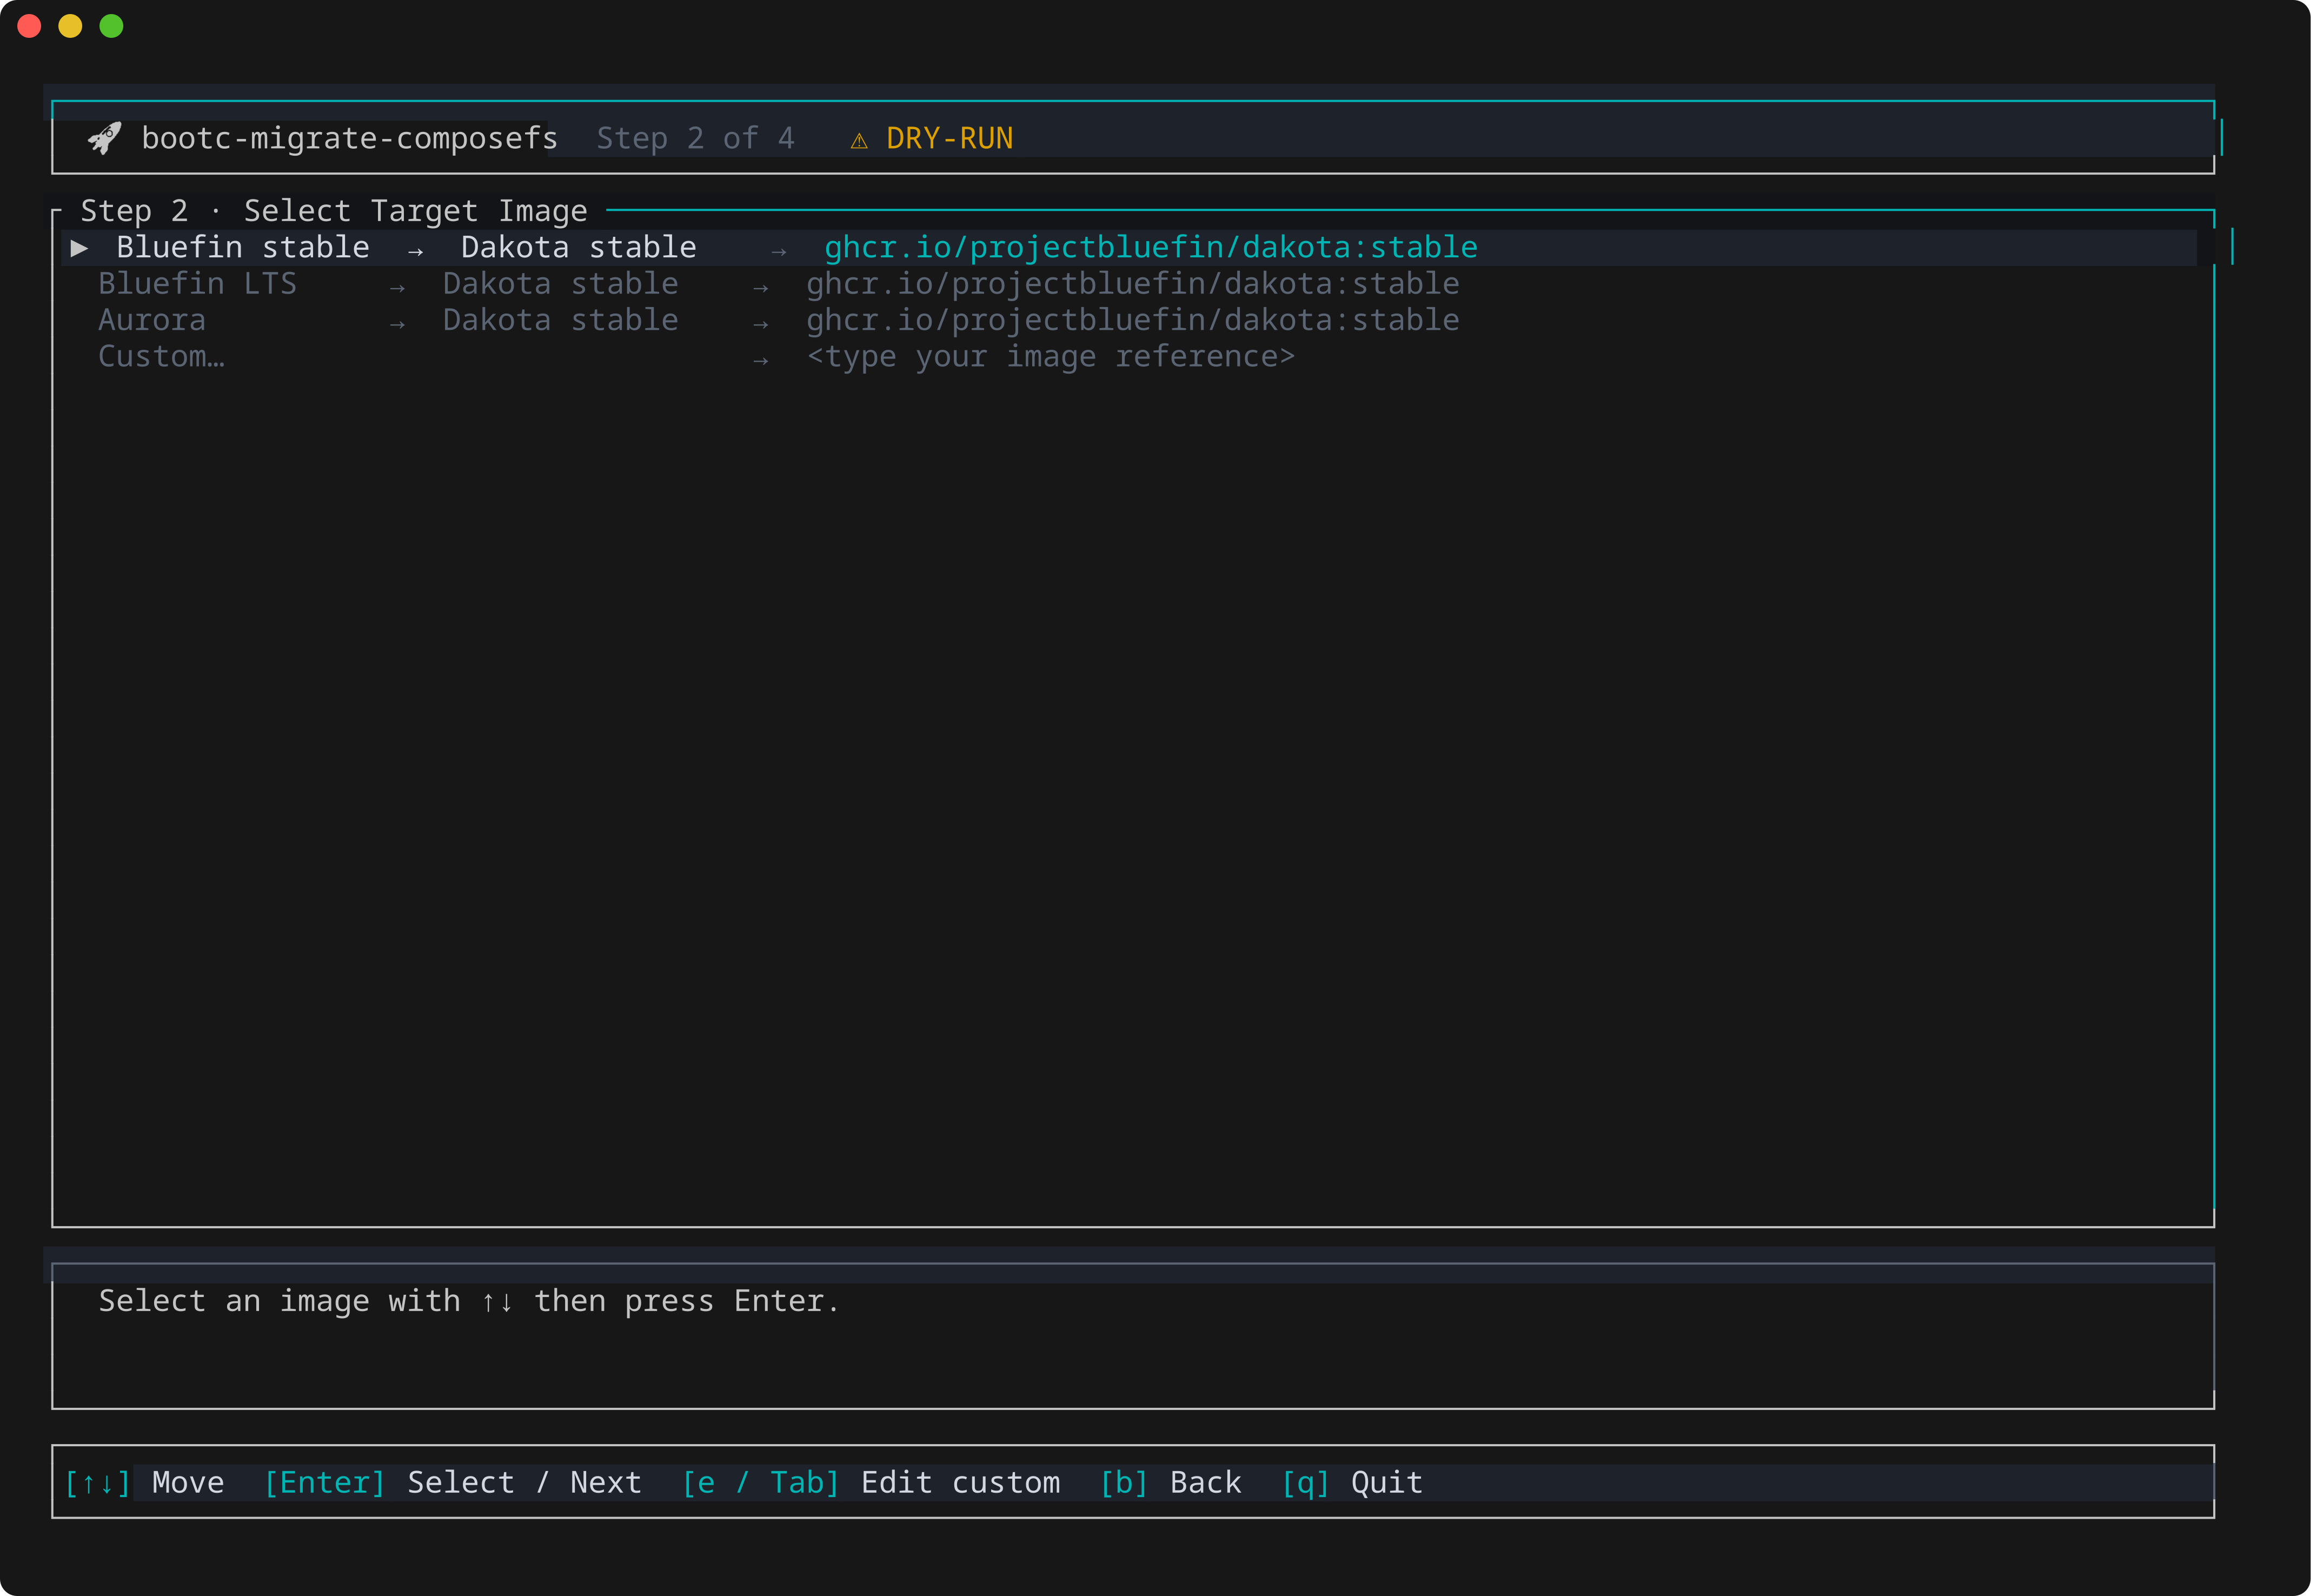
Task: Click the rocket icon beside bootc-migrate-composefs
Action: point(105,138)
